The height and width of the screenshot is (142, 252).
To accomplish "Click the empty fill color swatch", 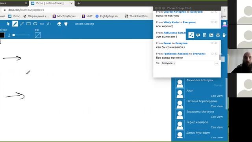I will 38,35.
